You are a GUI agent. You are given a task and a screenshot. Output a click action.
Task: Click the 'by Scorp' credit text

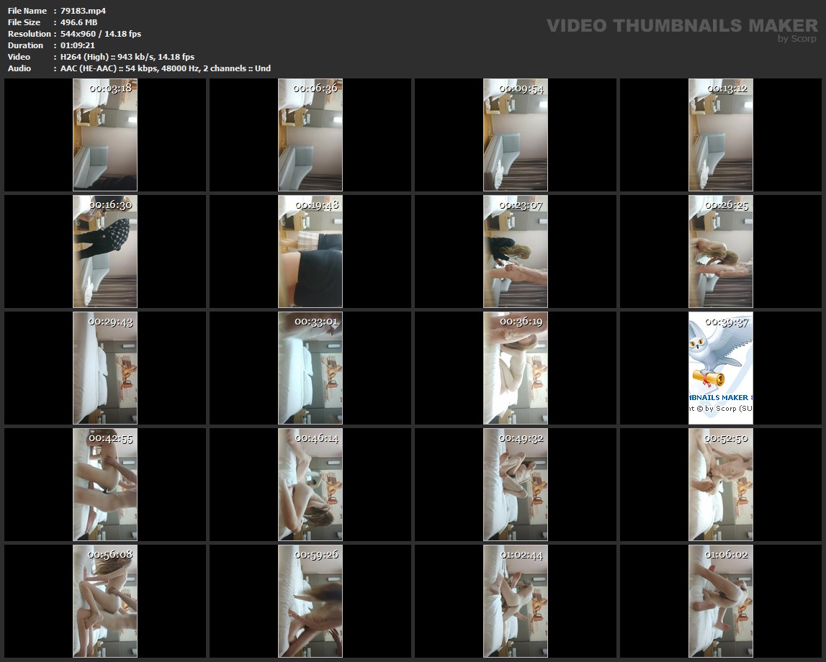(796, 39)
